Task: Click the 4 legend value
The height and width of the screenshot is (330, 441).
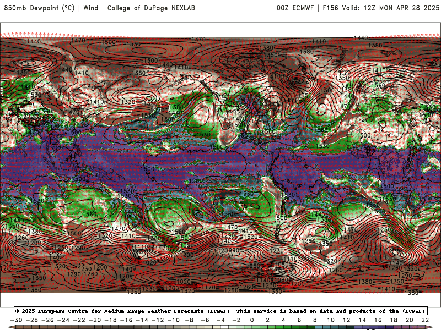Action: [x=283, y=320]
